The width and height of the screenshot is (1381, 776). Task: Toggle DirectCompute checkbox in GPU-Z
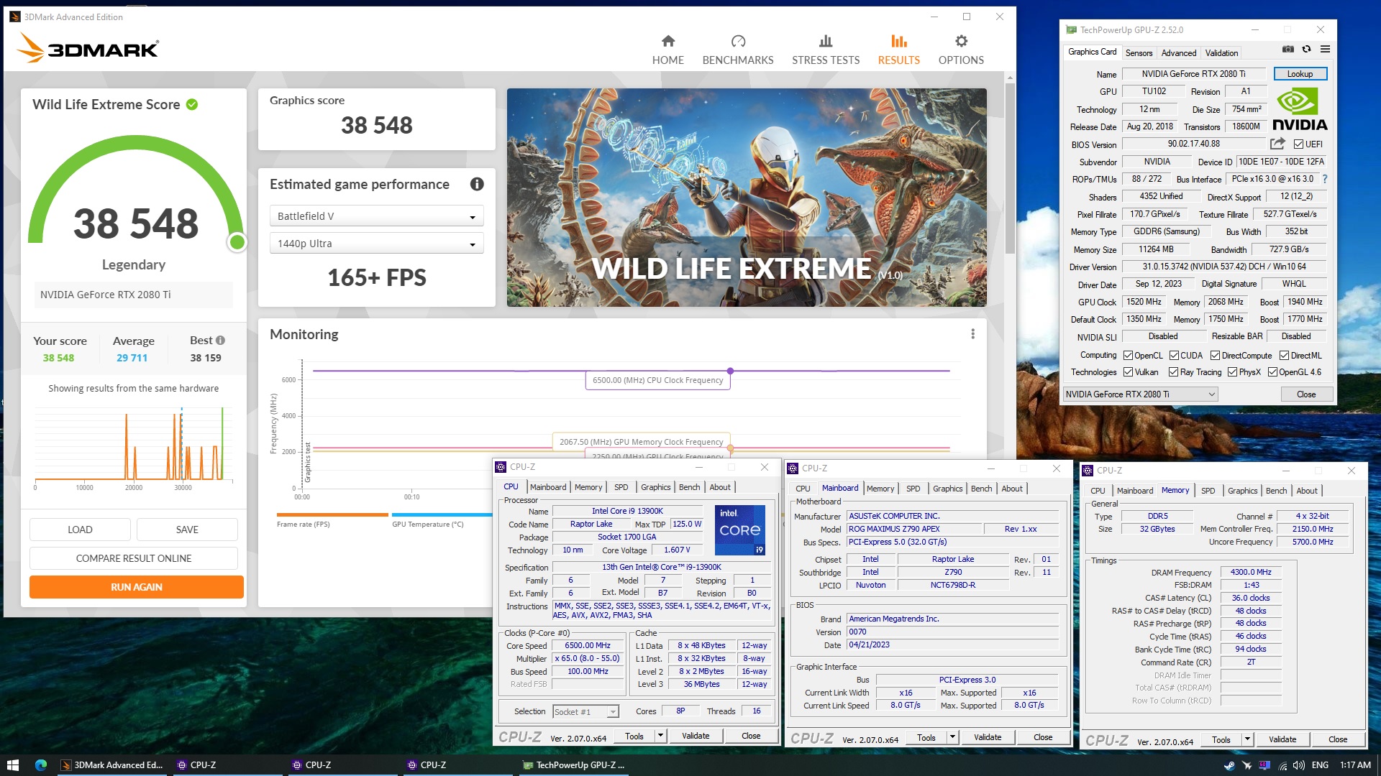(1215, 356)
